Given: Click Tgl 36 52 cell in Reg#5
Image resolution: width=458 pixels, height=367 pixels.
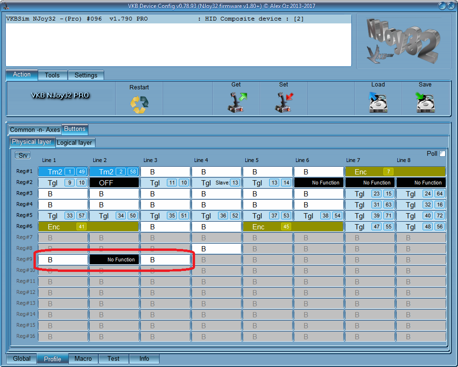Looking at the screenshot, I should tap(217, 216).
